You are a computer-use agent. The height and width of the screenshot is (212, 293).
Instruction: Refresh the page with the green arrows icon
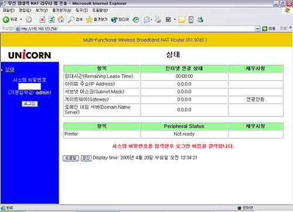52,19
